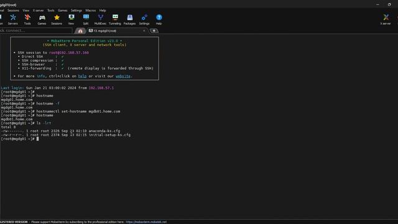Open the Tunneling icon
This screenshot has width=398, height=224.
(x=115, y=19)
